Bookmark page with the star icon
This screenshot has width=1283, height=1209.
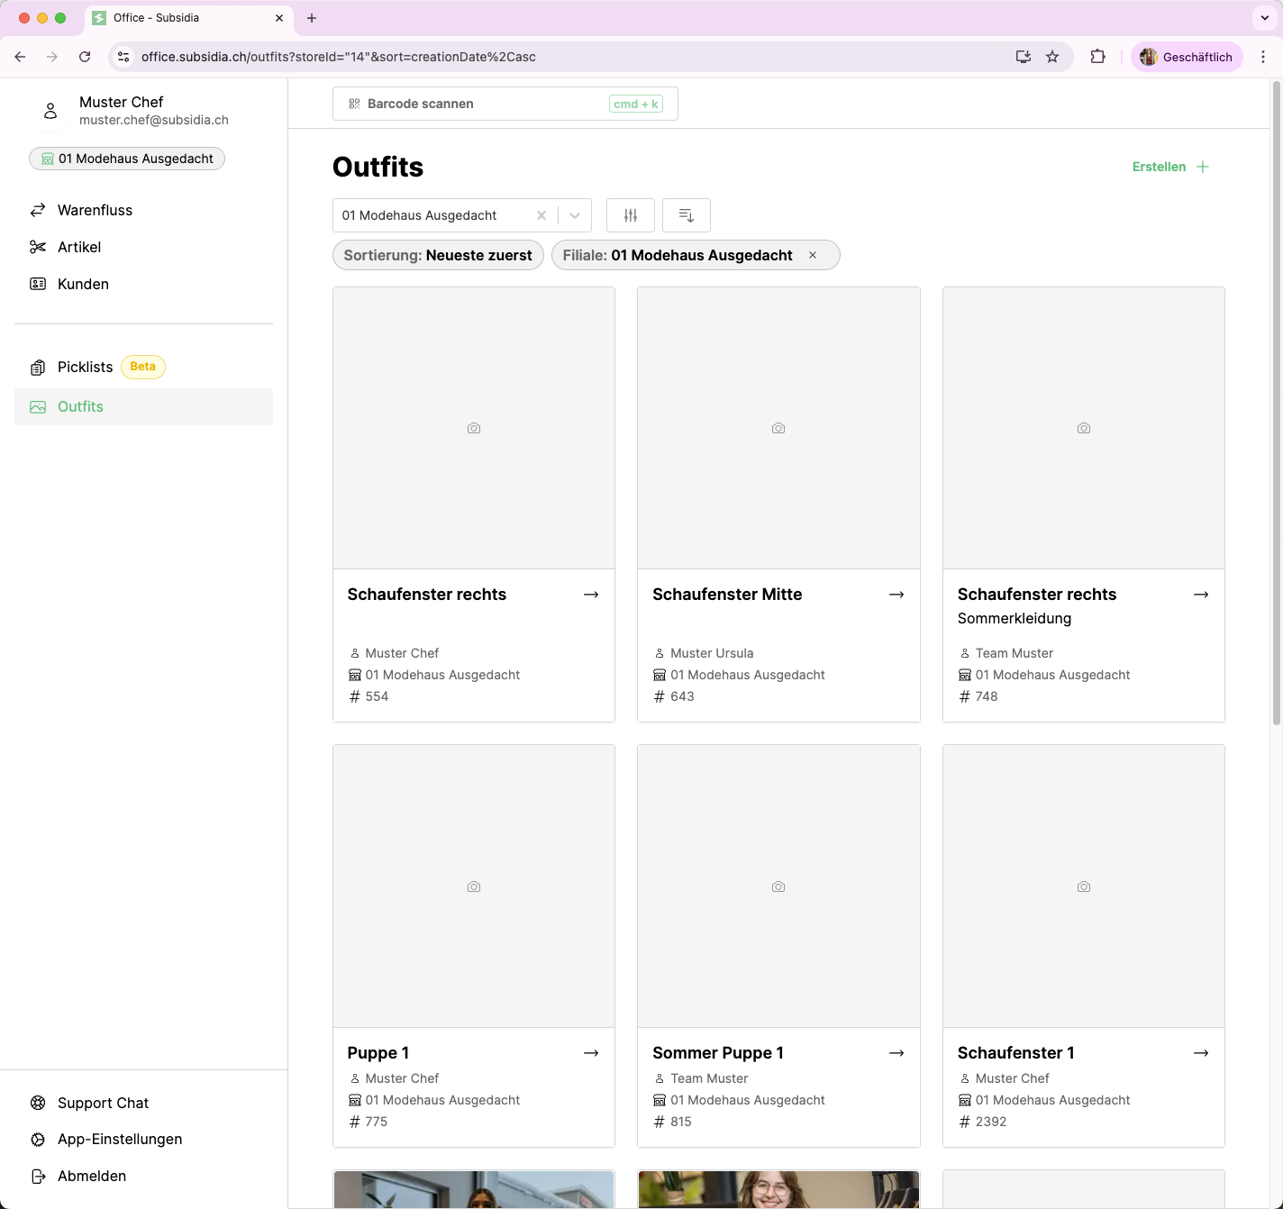1052,57
